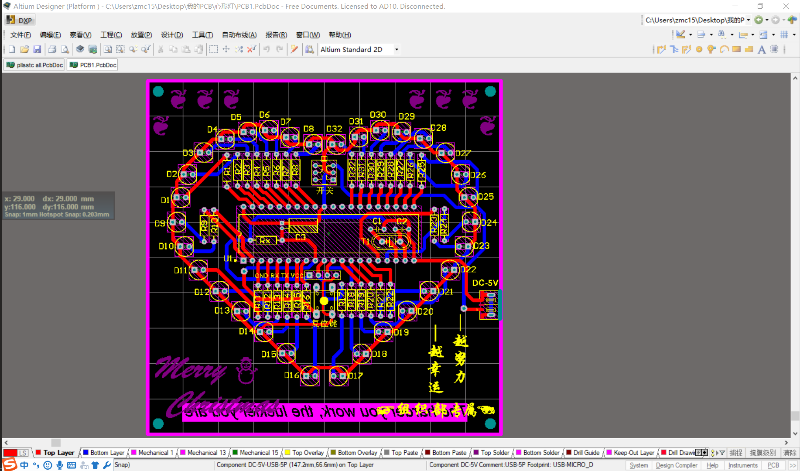Screen dimensions: 800x471
Task: Open the Design Compiler panel button
Action: point(676,465)
